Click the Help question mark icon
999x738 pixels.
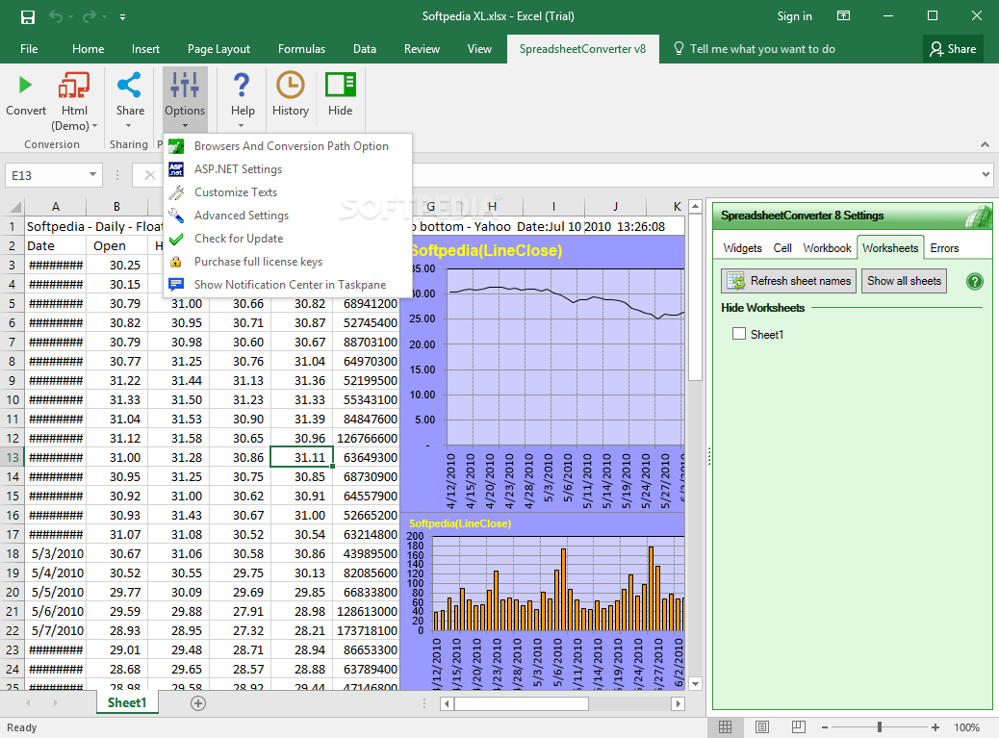click(242, 85)
